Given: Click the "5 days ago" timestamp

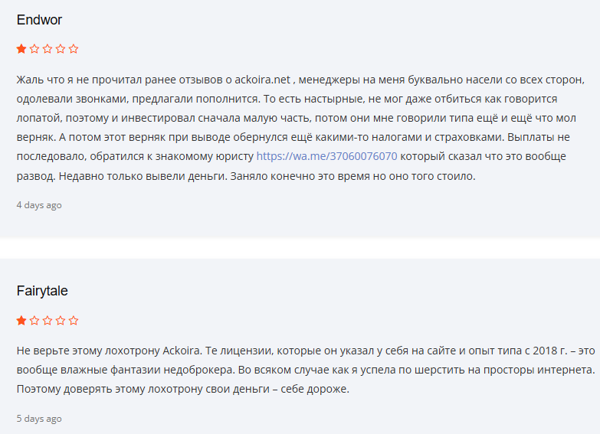Looking at the screenshot, I should [39, 419].
